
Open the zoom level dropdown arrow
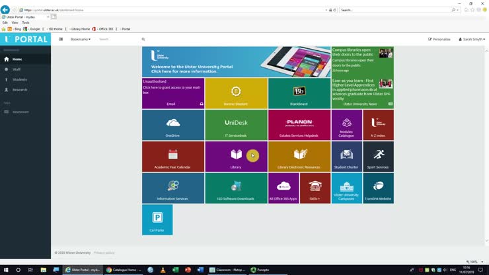pyautogui.click(x=482, y=262)
